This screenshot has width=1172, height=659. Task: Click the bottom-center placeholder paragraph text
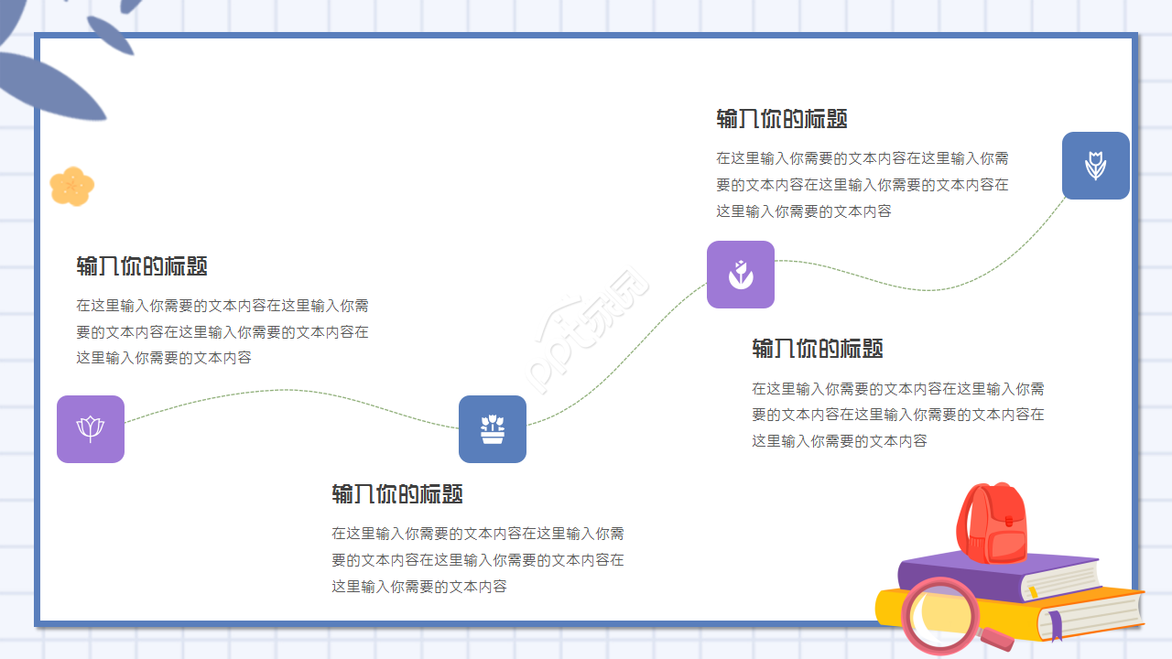click(476, 559)
